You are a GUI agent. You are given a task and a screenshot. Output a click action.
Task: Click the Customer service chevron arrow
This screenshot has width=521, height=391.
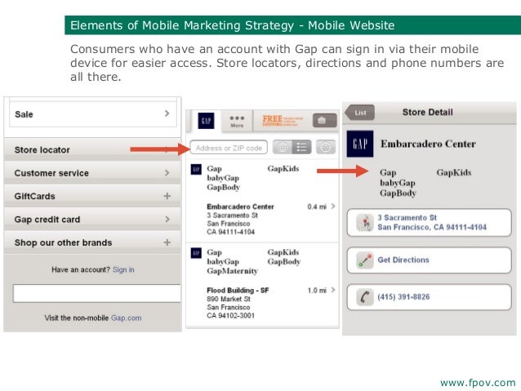(x=167, y=173)
